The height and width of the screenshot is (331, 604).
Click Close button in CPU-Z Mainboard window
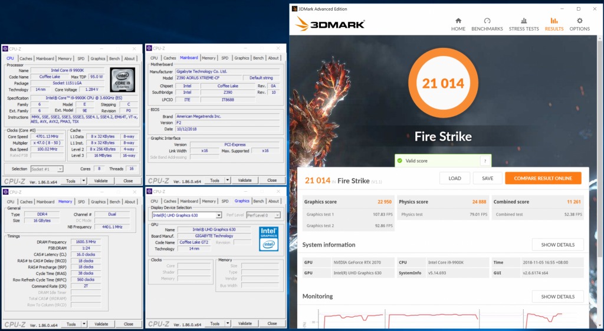272,181
